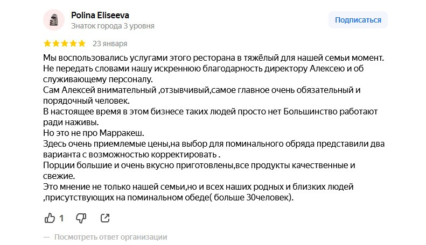The width and height of the screenshot is (426, 245).
Task: Expand Посмотреть ответ организации
Action: pos(110,237)
